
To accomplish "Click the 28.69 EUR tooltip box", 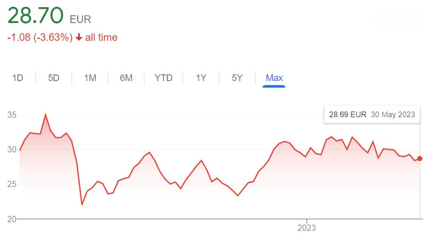I will point(372,115).
